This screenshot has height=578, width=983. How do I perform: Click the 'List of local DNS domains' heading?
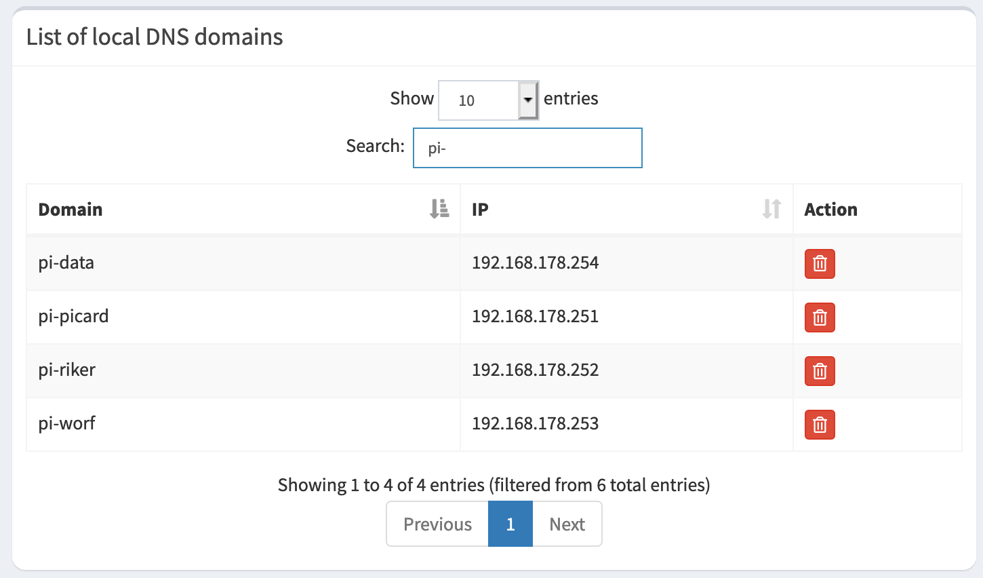(155, 37)
